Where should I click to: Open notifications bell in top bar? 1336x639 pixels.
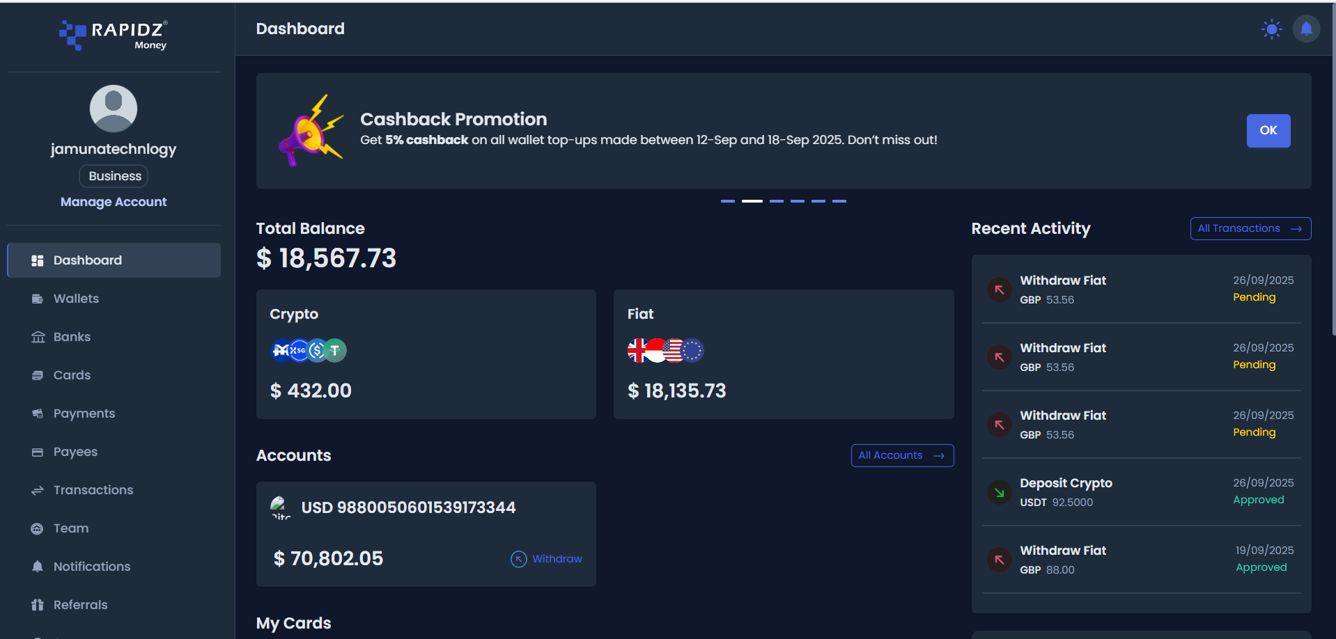point(1306,29)
